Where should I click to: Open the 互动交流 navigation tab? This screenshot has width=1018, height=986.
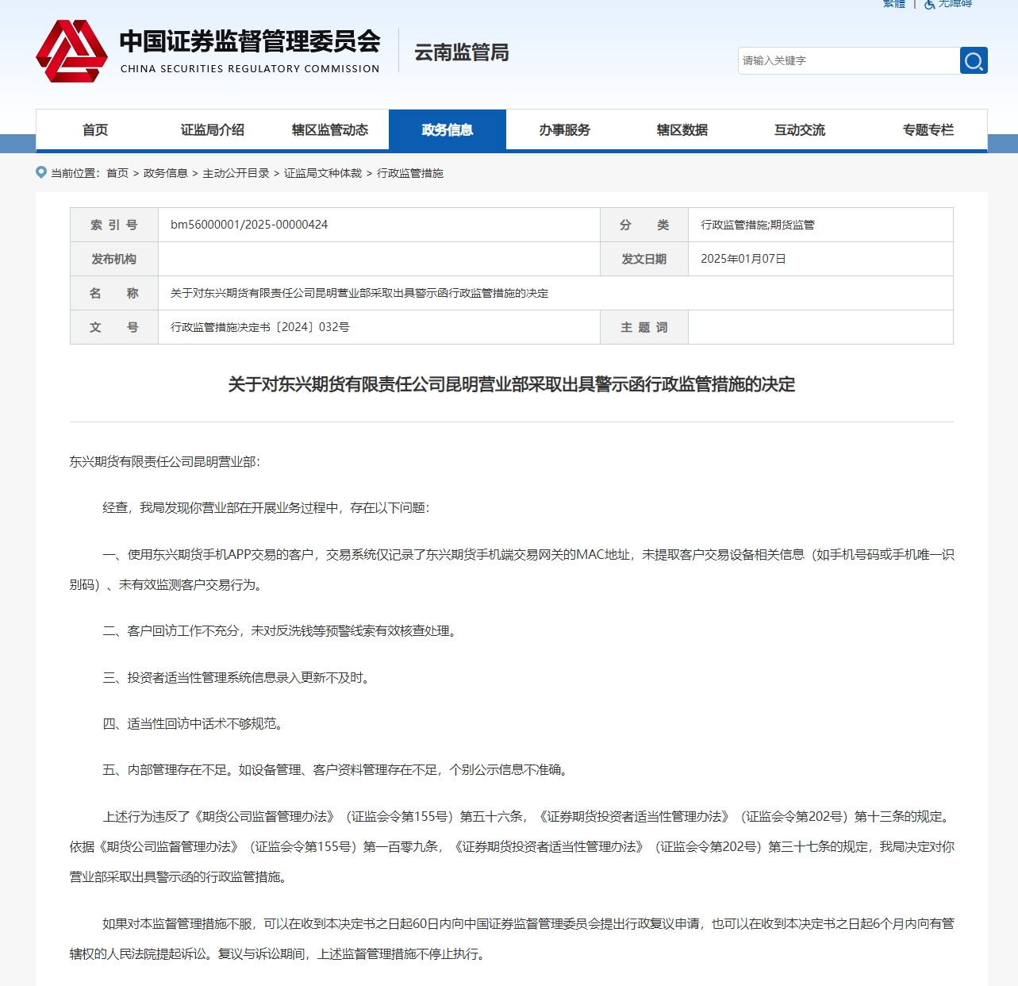(800, 129)
